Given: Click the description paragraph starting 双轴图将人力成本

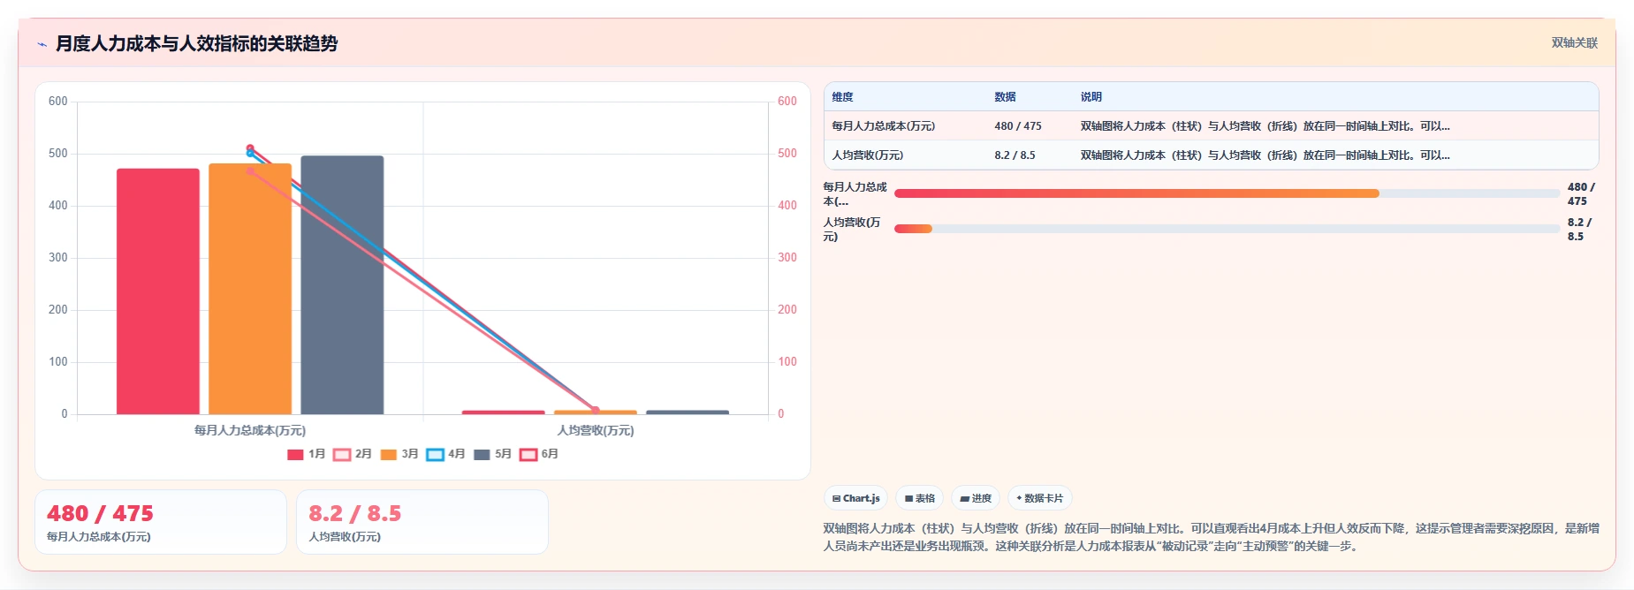Looking at the screenshot, I should pyautogui.click(x=1211, y=537).
